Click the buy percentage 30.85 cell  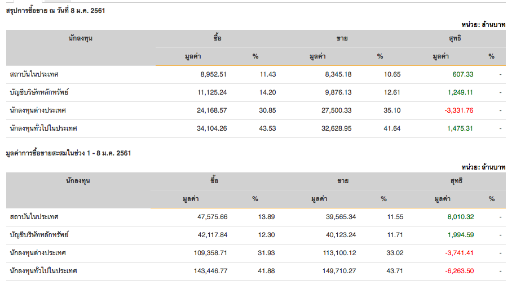point(267,110)
